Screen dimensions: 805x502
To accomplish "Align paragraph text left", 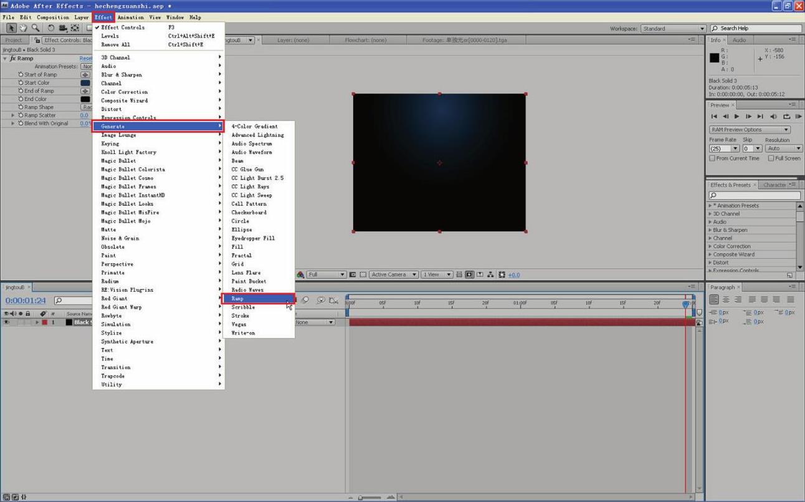I will coord(715,300).
